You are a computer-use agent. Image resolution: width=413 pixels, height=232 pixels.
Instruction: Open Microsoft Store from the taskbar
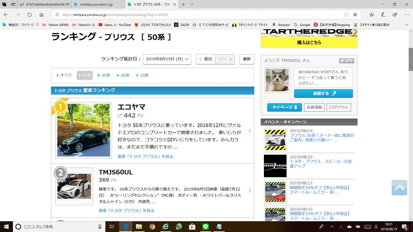192,227
